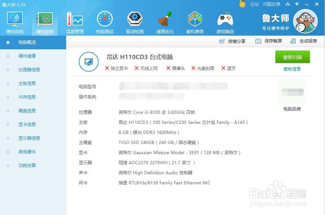Launch 性能测试 performance test gauge icon
325x215 pixels.
click(x=105, y=23)
